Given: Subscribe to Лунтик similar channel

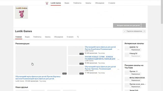Looking at the screenshot, I should (x=135, y=74).
